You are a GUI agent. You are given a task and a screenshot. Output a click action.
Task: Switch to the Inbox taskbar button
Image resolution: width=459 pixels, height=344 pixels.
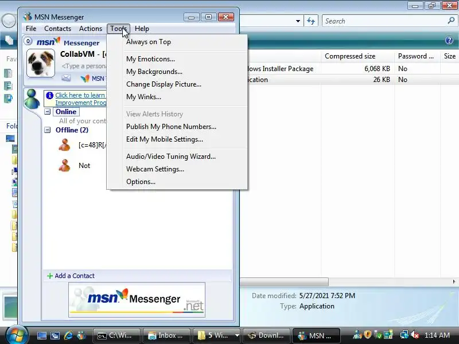[166, 335]
